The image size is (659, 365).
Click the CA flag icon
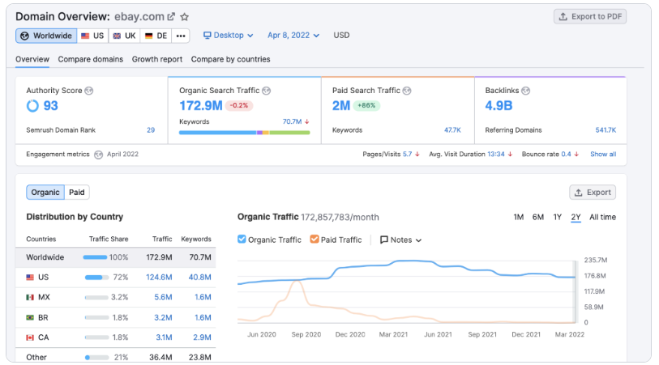point(30,337)
